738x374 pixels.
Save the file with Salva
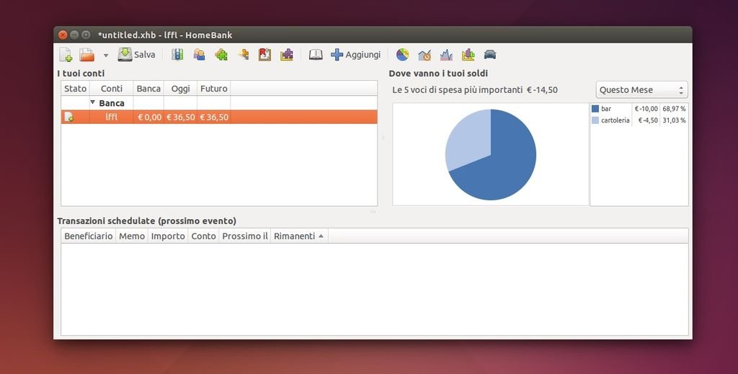[136, 55]
